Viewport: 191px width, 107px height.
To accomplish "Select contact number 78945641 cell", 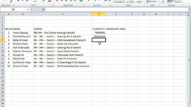I will tap(99, 33).
